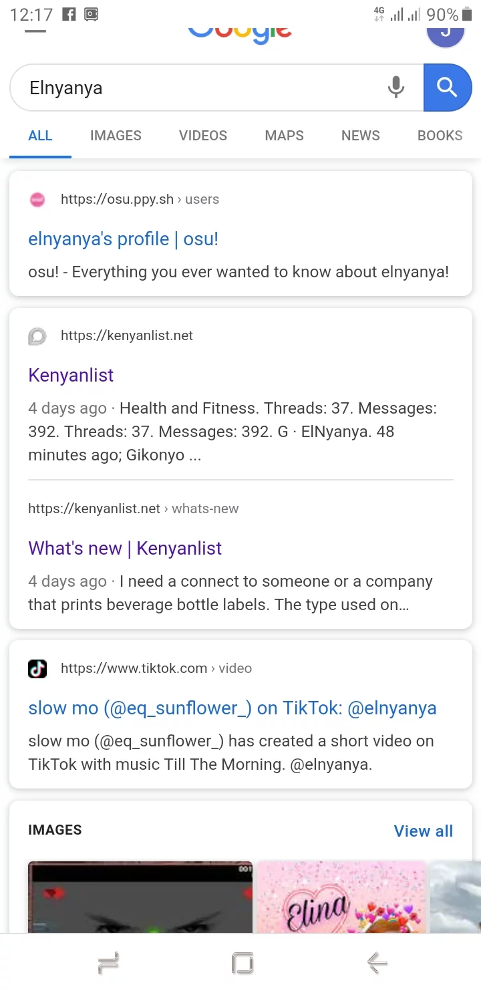The image size is (481, 989).
Task: Switch to the IMAGES tab
Action: (x=116, y=136)
